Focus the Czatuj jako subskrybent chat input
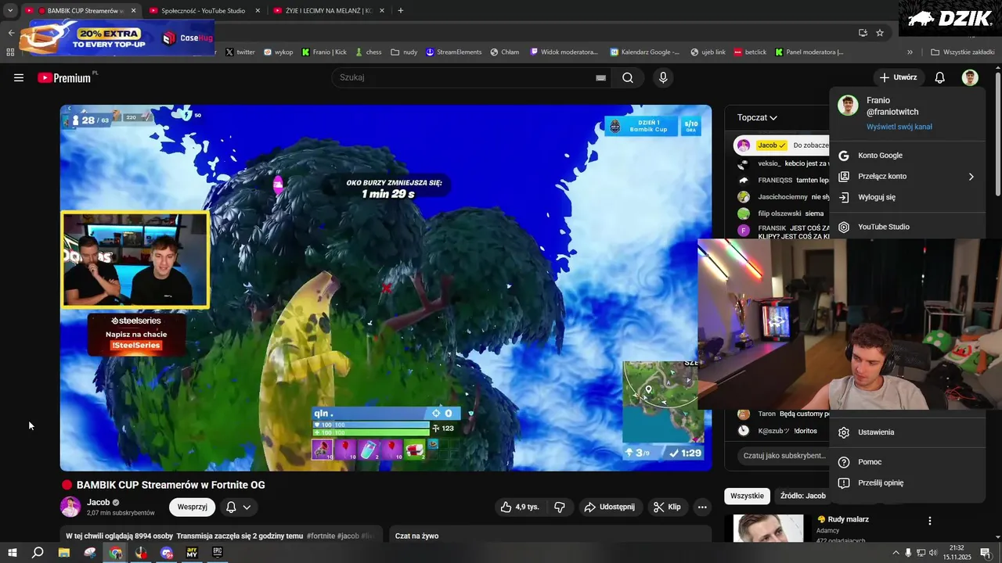Viewport: 1002px width, 563px height. click(784, 455)
